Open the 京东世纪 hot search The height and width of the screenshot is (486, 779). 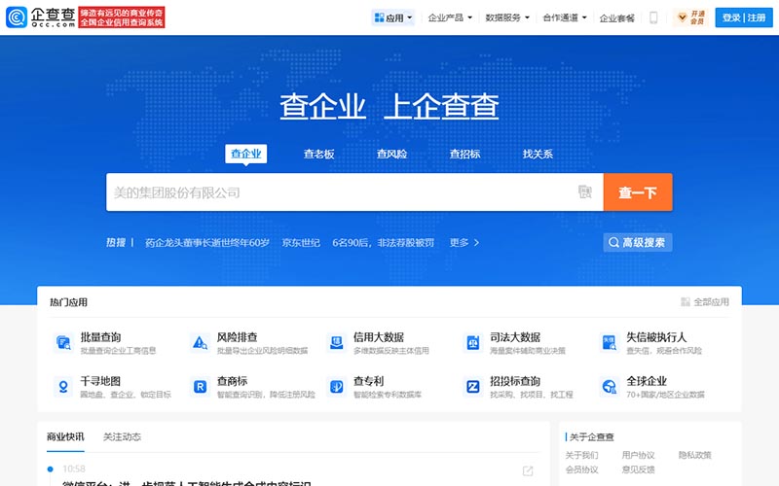coord(301,242)
